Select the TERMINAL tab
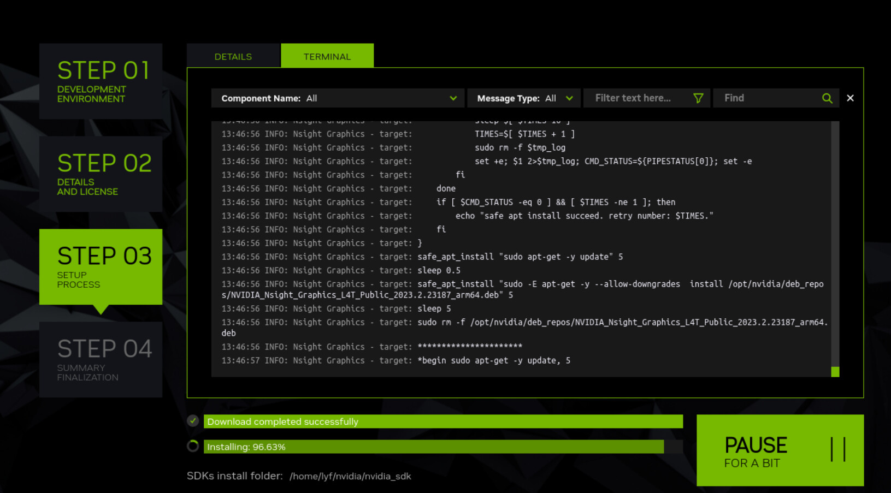Screen dimensions: 891x493 point(327,56)
